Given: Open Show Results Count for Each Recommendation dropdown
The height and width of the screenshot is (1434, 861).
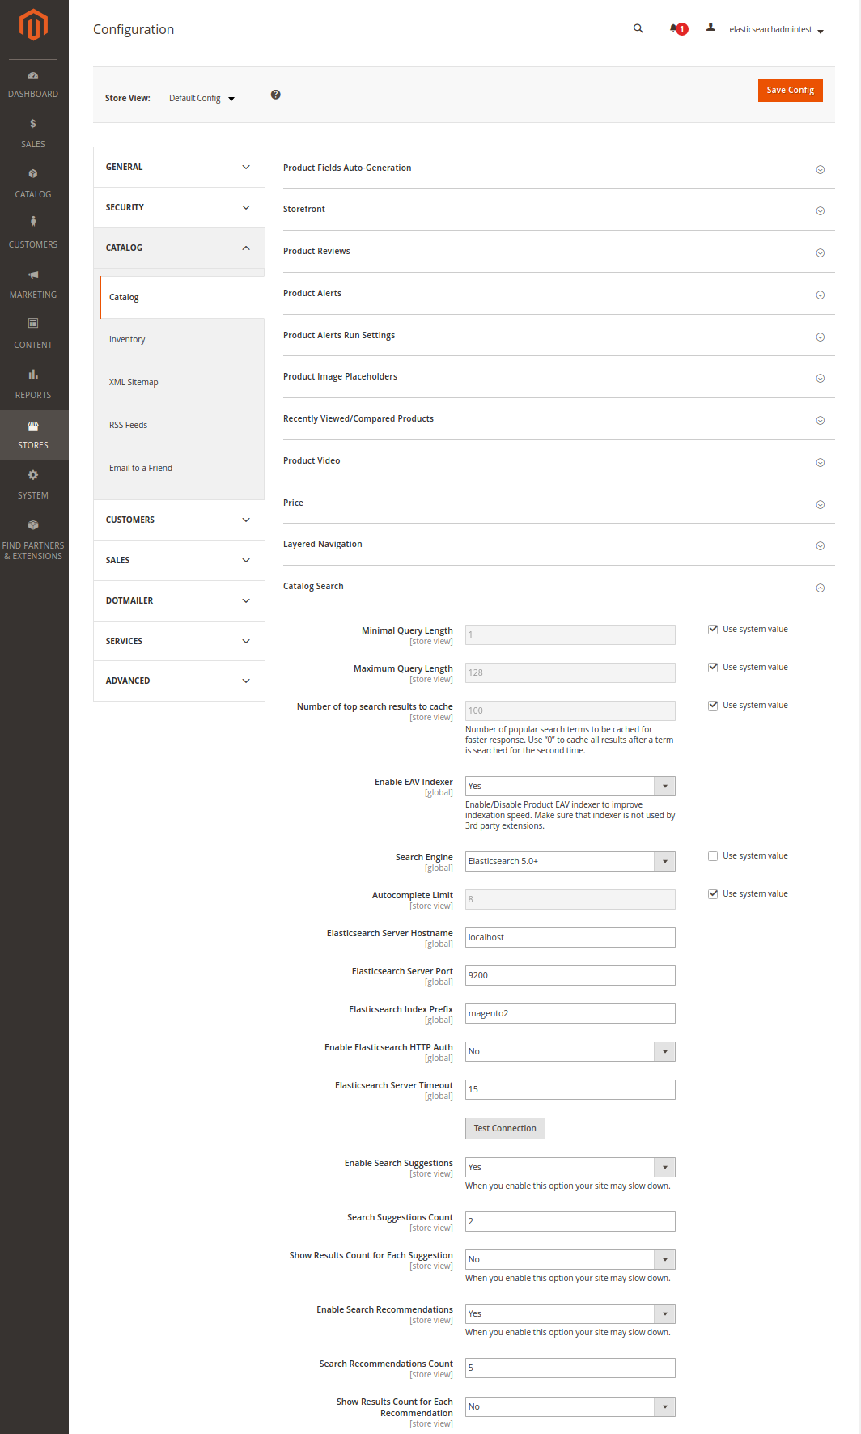Looking at the screenshot, I should coord(570,1406).
